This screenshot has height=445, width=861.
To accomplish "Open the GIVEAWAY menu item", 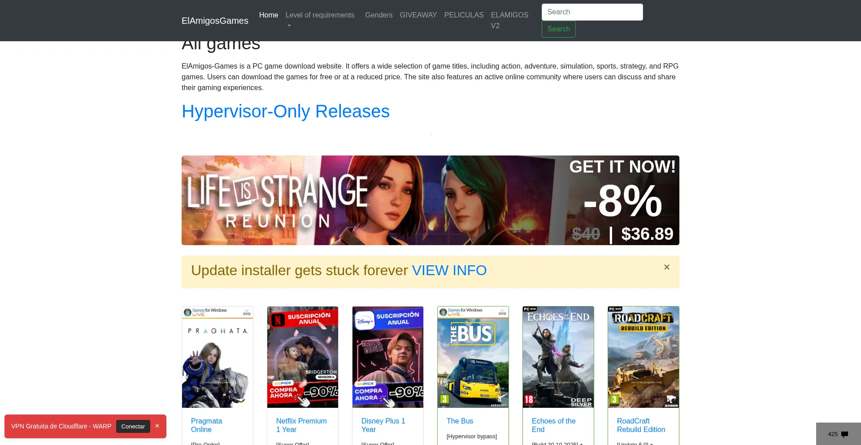I will tap(418, 15).
